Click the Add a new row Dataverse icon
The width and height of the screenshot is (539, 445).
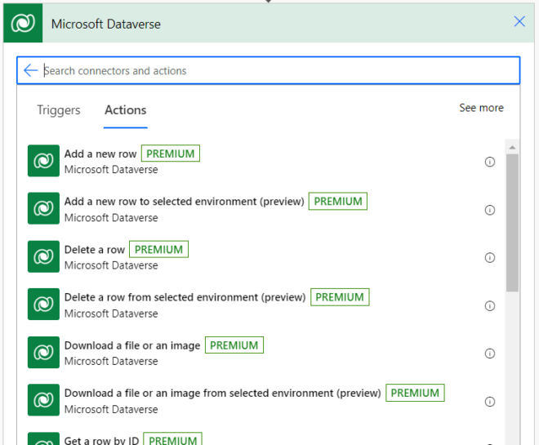43,161
